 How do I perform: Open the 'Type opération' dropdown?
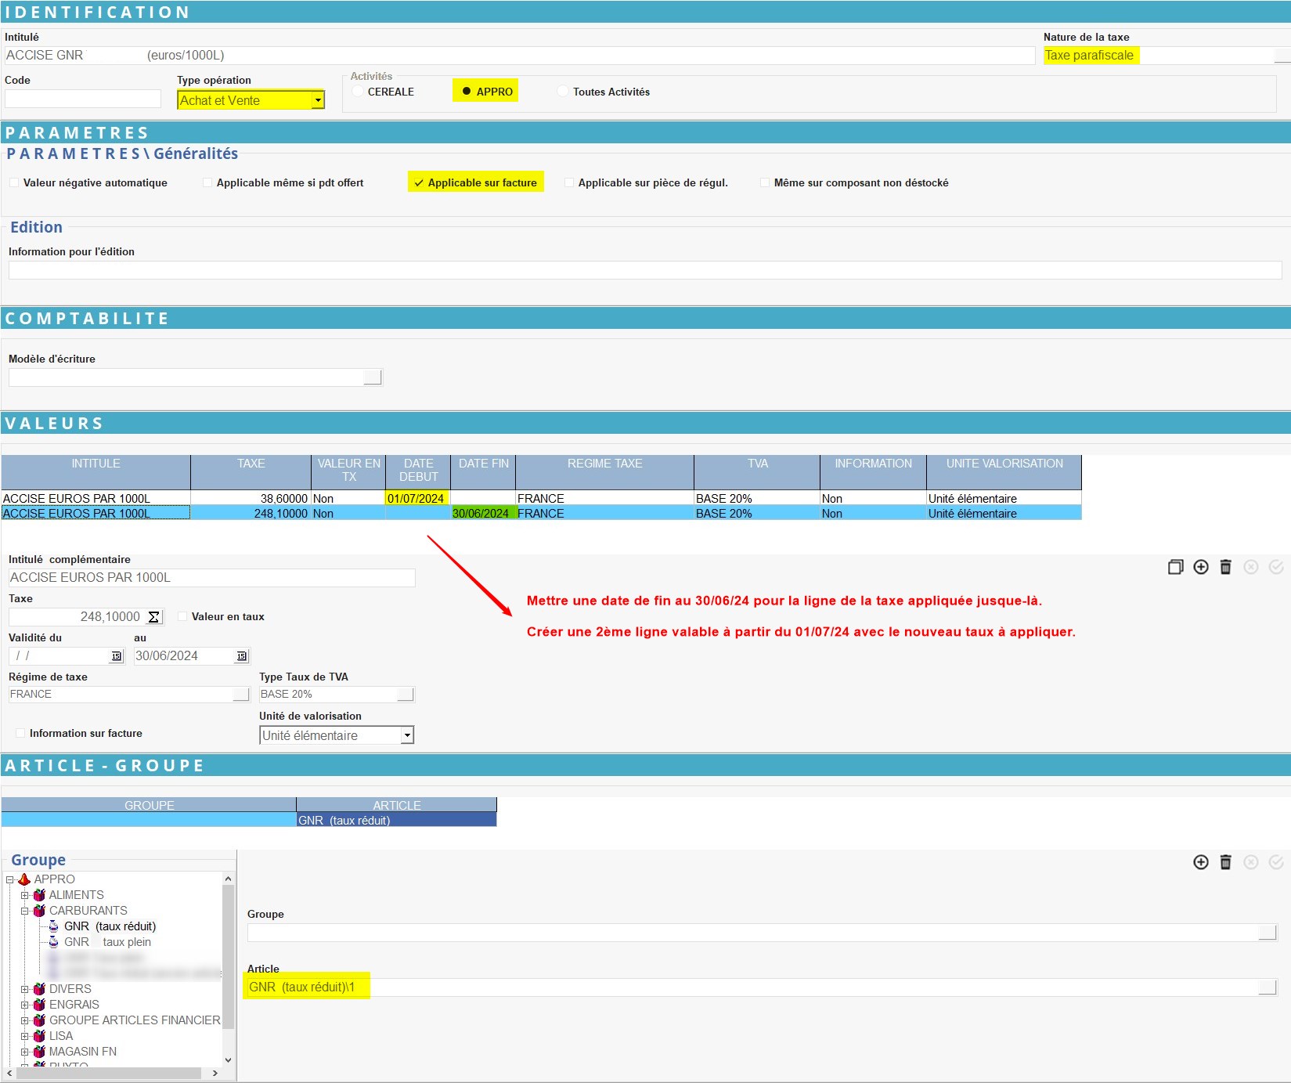(318, 100)
